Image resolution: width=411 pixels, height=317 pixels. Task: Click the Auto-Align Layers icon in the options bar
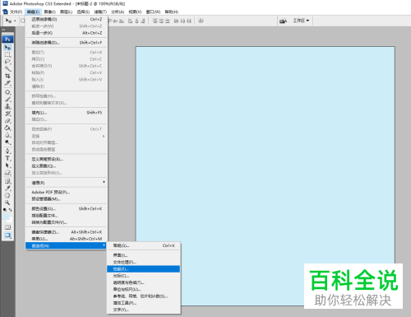(201, 21)
